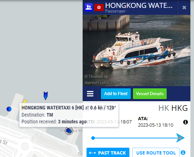
Task: Close the vessel info panel
Action: (184, 8)
